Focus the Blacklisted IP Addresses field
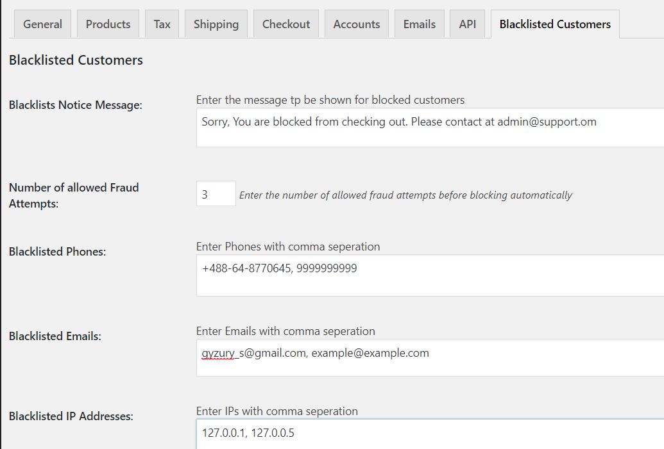 click(430, 434)
